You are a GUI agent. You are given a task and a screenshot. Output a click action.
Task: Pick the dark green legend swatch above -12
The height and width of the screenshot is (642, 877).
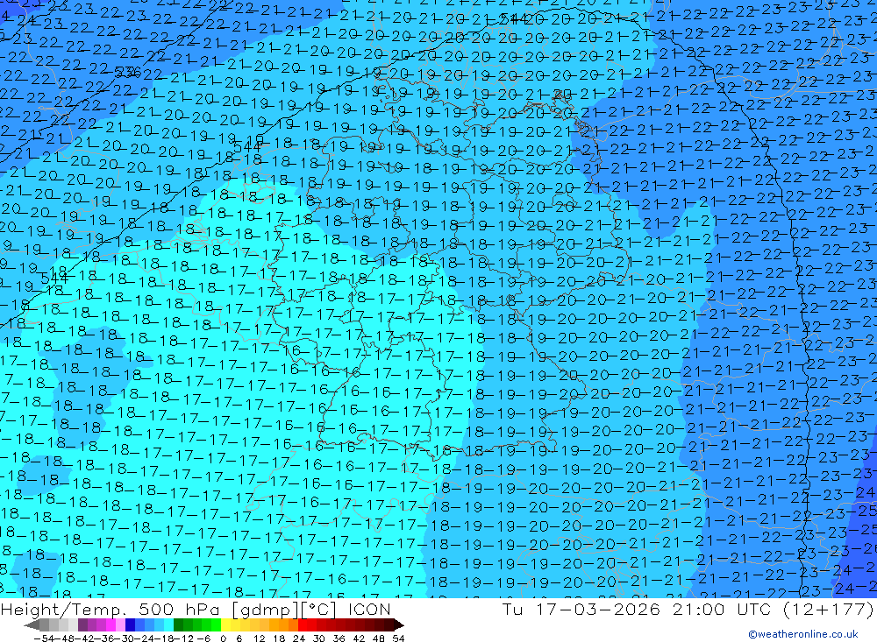(x=178, y=624)
